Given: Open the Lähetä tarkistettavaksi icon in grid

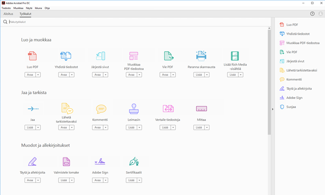Looking at the screenshot, I should [67, 108].
